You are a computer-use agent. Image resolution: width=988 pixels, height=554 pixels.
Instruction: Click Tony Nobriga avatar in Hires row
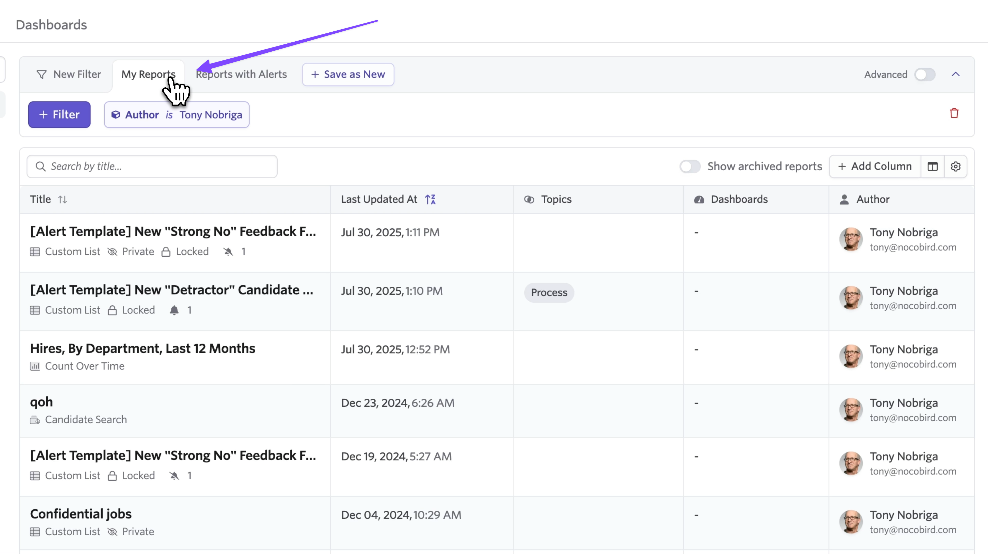point(851,356)
